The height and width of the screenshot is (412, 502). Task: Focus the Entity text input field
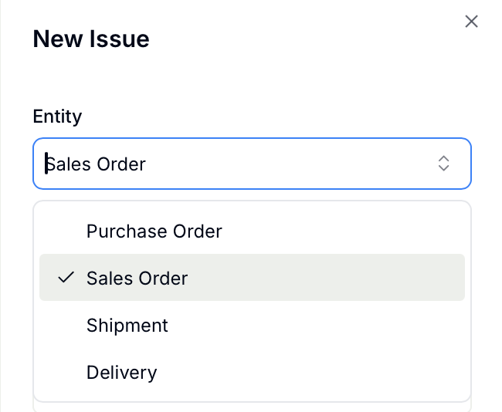pos(252,164)
